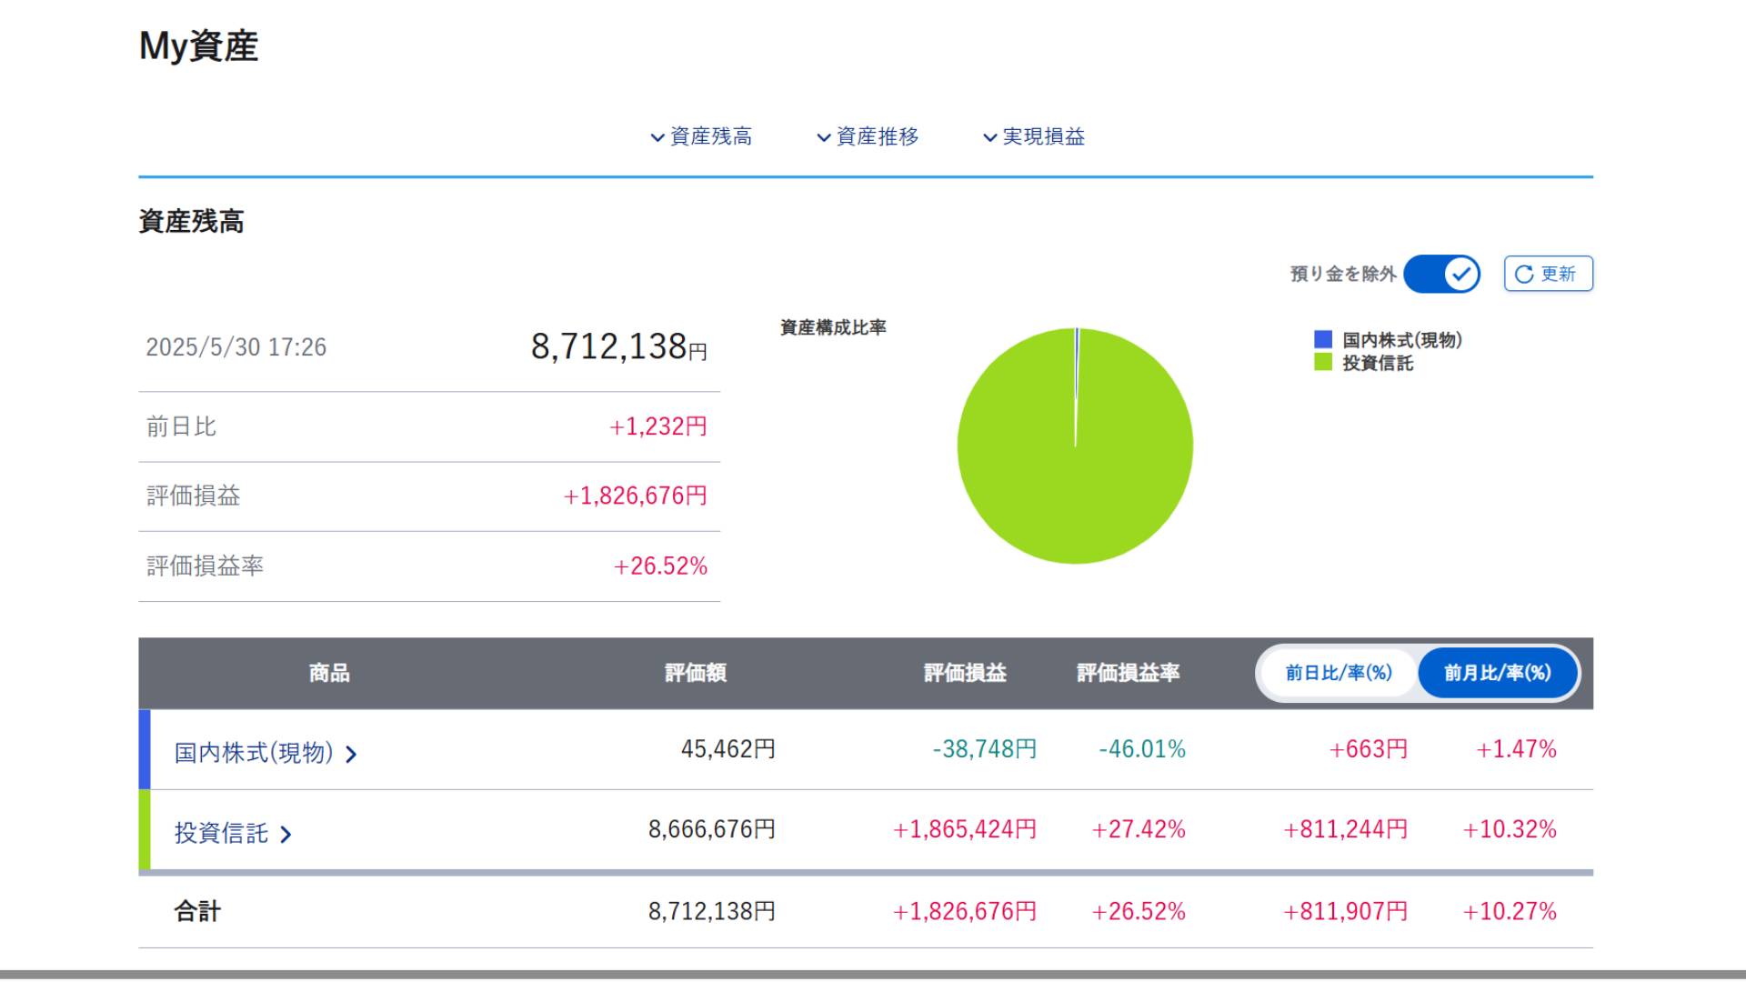
Task: Click the +27.42% rate cell
Action: [1139, 829]
